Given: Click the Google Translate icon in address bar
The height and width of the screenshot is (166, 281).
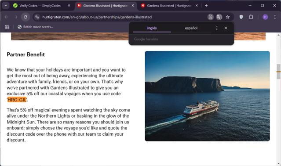Looking at the screenshot, I should pyautogui.click(x=219, y=17).
